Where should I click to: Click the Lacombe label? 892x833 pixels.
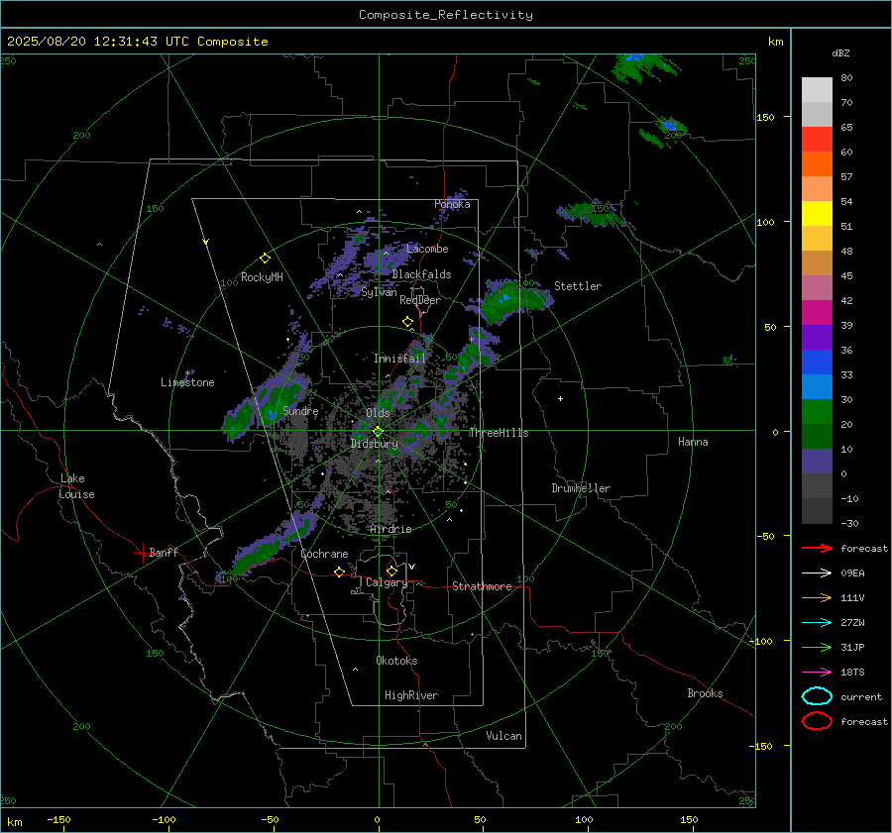(427, 249)
